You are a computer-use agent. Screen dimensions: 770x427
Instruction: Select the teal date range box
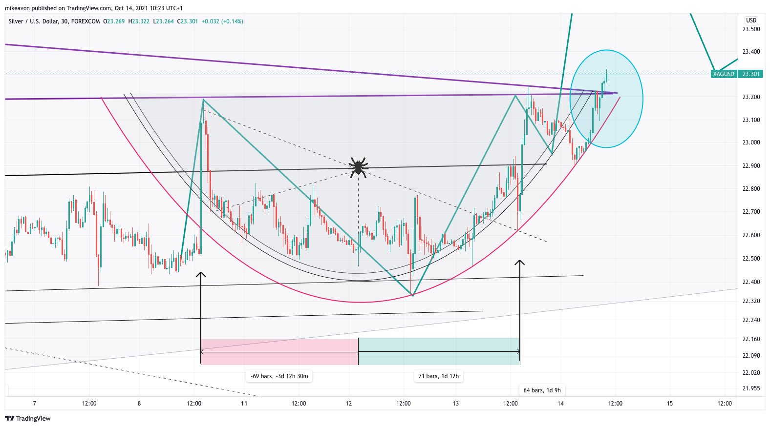coord(439,351)
